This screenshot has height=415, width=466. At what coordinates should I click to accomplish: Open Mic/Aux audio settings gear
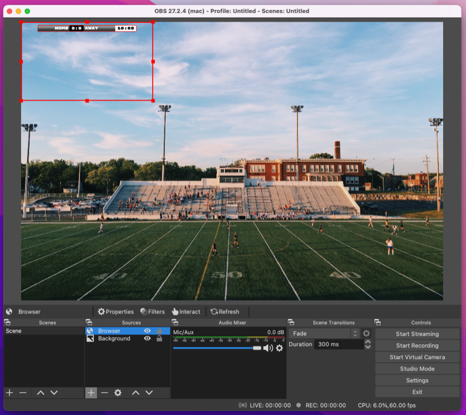click(x=280, y=348)
